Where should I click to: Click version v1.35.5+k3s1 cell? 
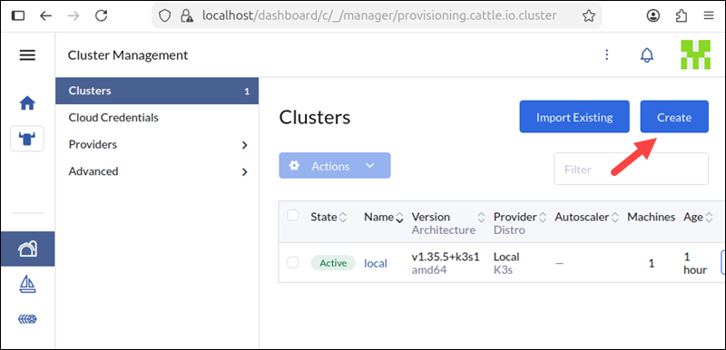coord(446,257)
